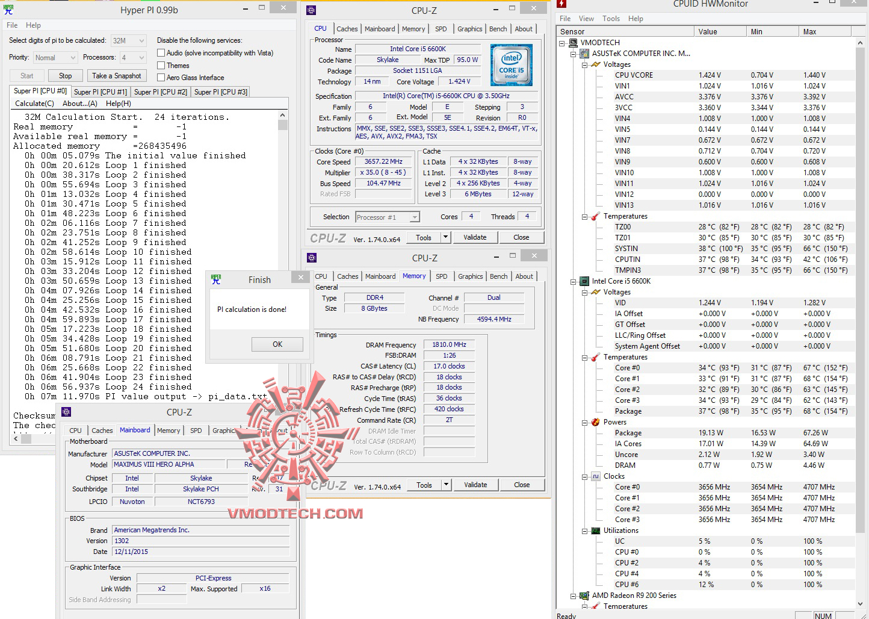
Task: Collapse the ASUSTeK COMPUTER INC. node
Action: coord(574,54)
